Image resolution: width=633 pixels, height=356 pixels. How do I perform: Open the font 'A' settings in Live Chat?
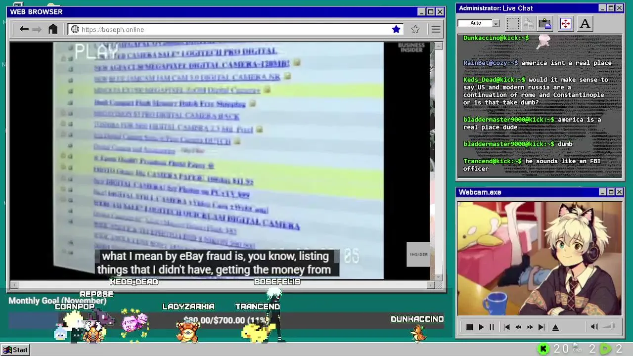[x=585, y=23]
